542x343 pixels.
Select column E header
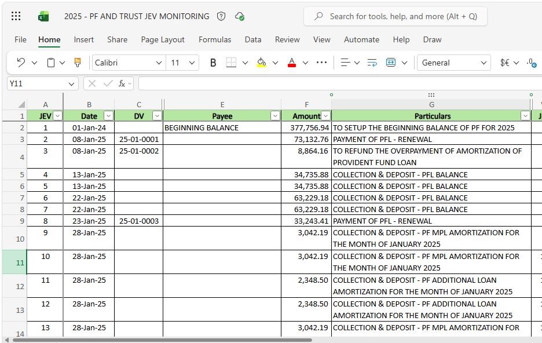point(222,104)
